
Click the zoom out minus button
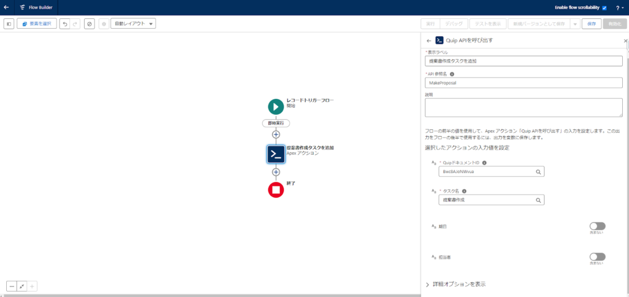(12, 286)
